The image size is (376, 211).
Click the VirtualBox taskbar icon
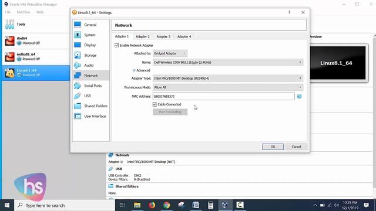click(225, 205)
